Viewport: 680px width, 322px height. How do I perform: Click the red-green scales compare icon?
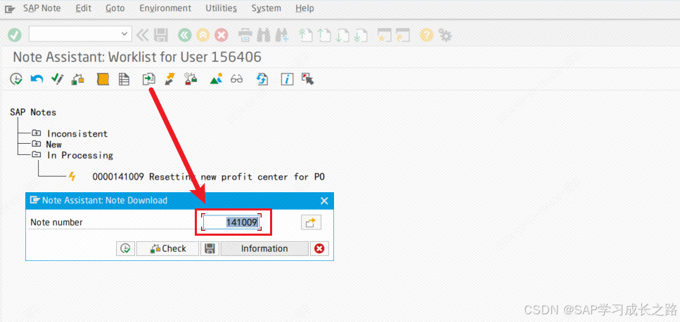(191, 79)
